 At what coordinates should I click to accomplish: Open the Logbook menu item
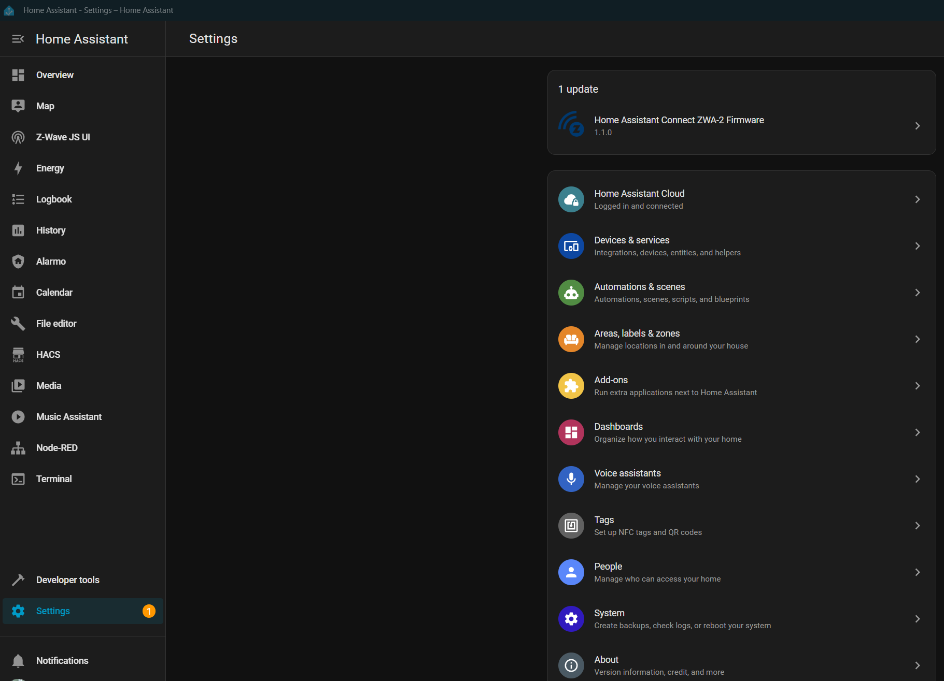tap(54, 199)
